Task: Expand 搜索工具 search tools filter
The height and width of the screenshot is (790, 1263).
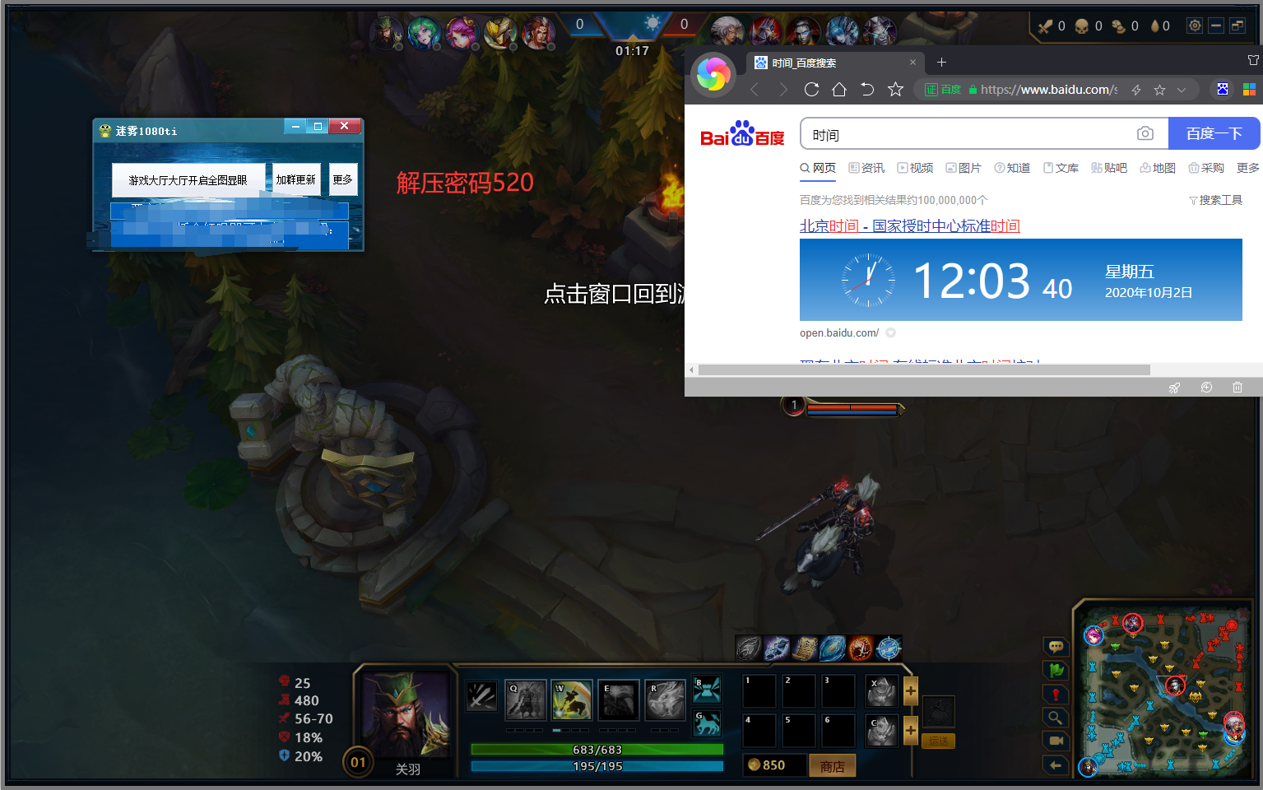Action: 1215,200
